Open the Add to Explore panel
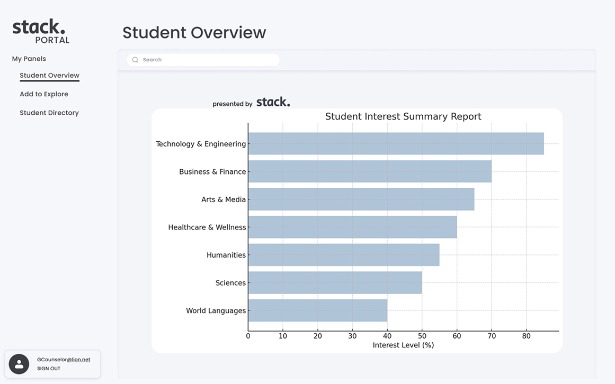Viewport: 615px width, 384px height. (x=44, y=94)
